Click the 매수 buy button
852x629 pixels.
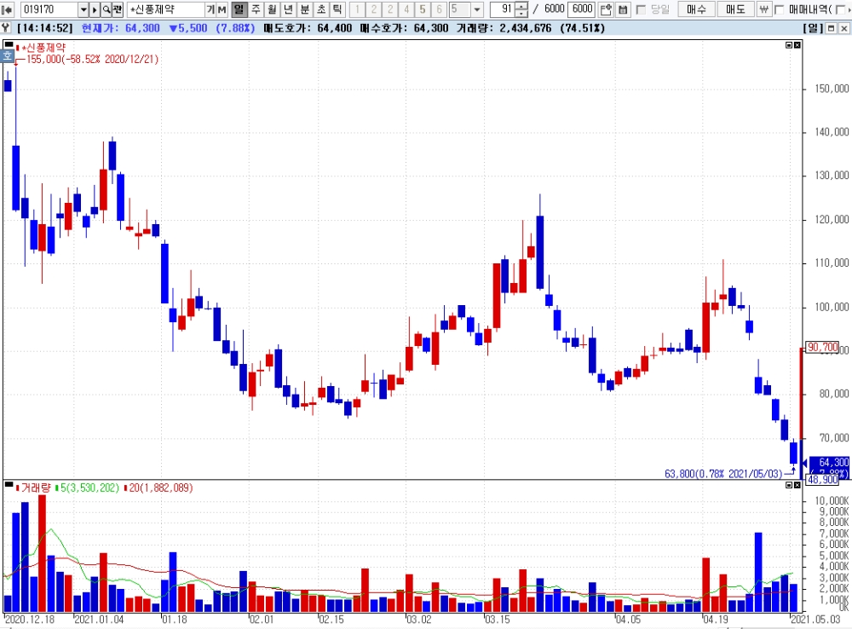coord(696,9)
